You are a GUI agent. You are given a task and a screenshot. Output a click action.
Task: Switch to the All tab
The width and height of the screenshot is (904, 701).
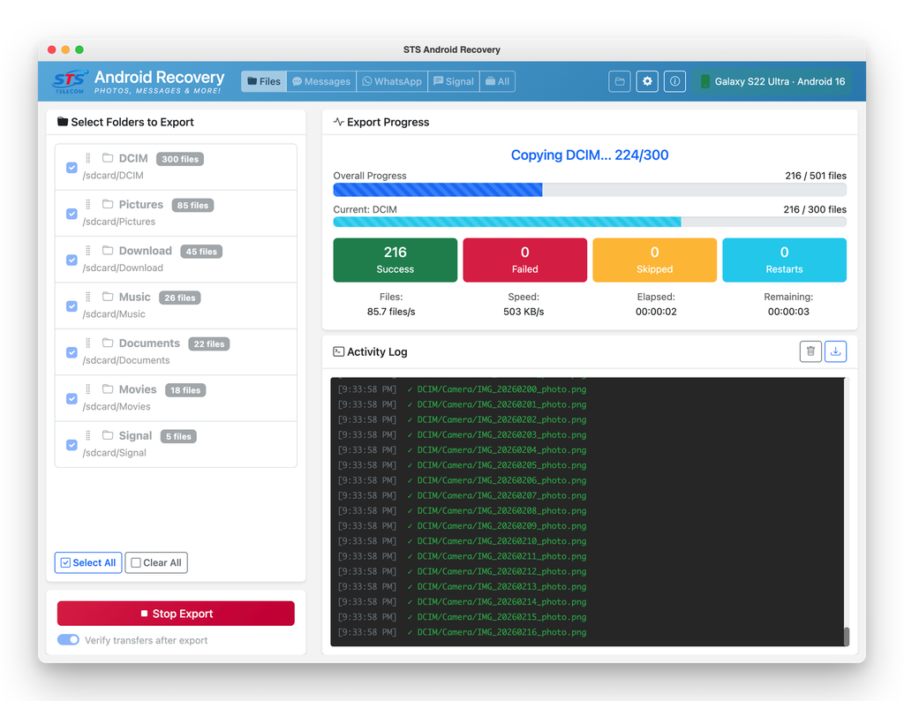point(498,81)
